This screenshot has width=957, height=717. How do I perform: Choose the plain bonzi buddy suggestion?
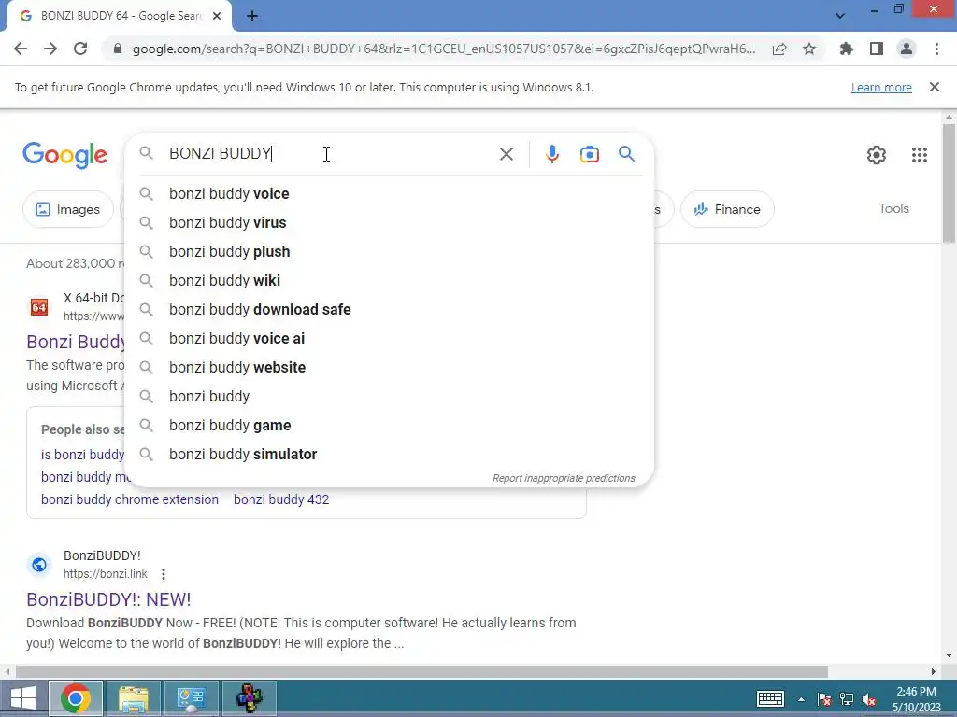pos(390,396)
